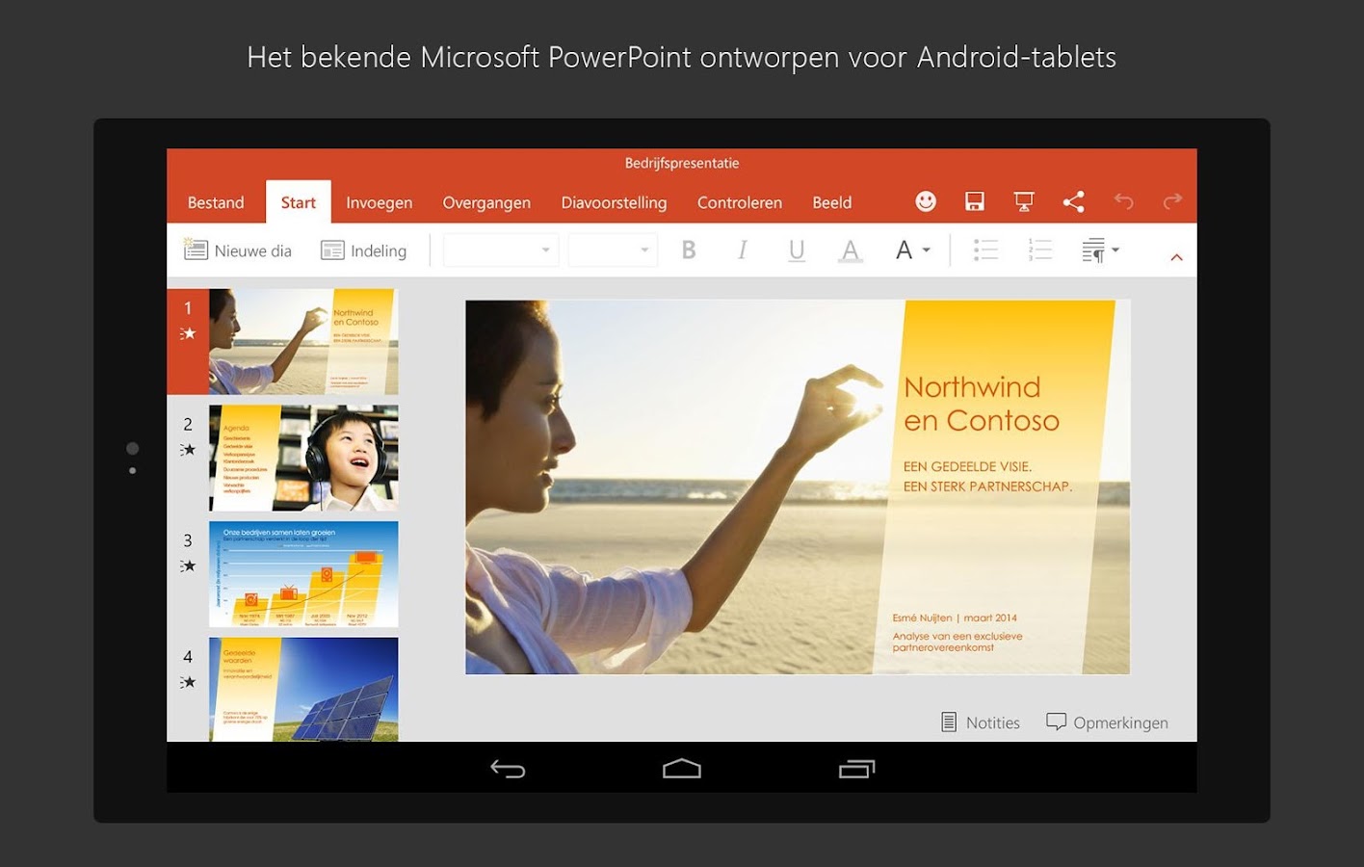Viewport: 1364px width, 867px height.
Task: Add a slide with Nieuwe dia
Action: tap(237, 250)
